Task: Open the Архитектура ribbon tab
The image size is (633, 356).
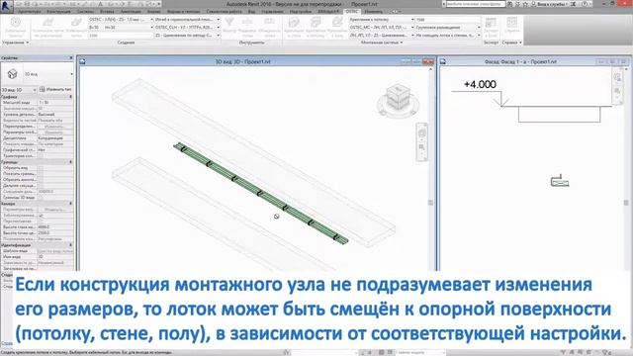Action: [x=29, y=12]
